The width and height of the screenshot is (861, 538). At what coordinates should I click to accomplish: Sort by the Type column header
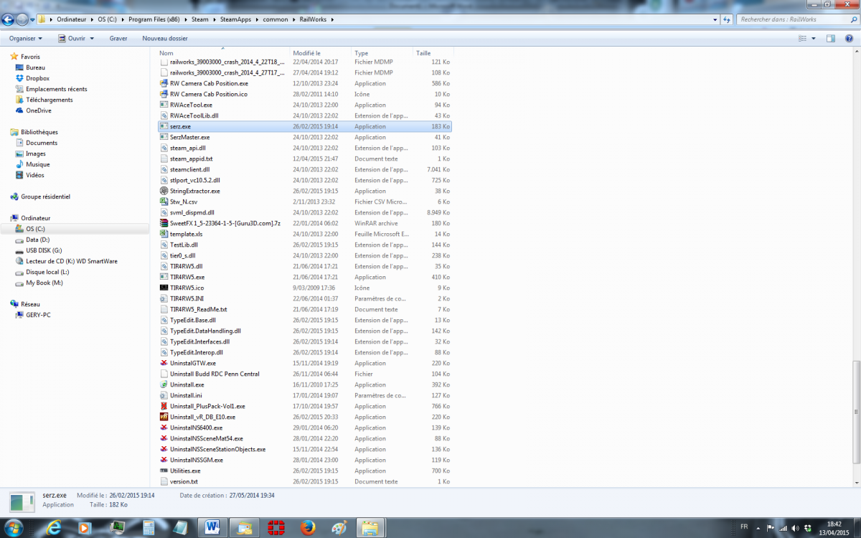(382, 53)
